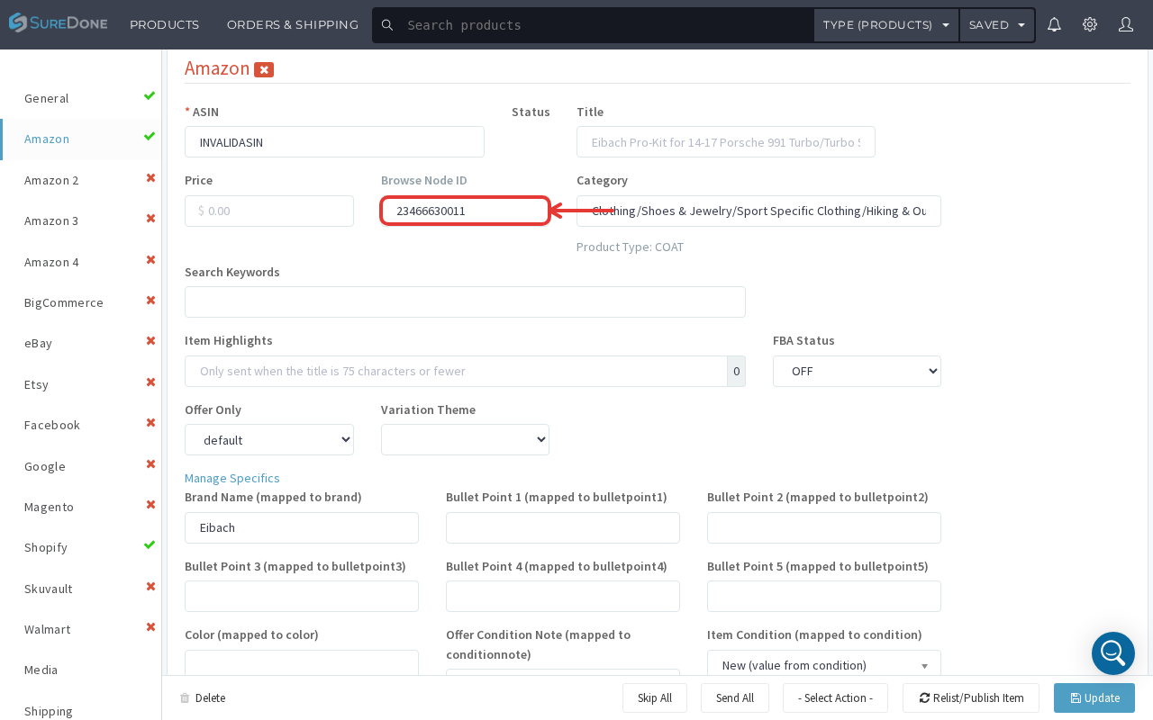Open user account icon
1153x720 pixels.
tap(1126, 24)
